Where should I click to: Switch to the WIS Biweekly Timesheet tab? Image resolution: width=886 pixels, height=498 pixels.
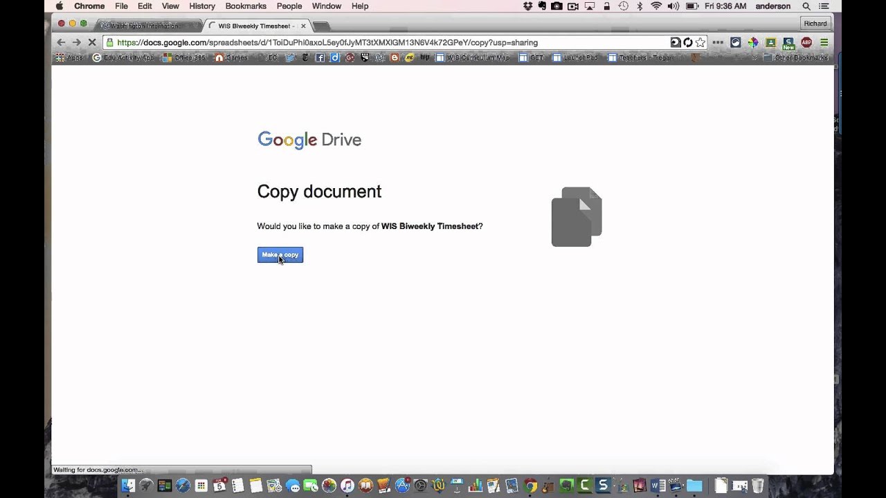tap(256, 26)
